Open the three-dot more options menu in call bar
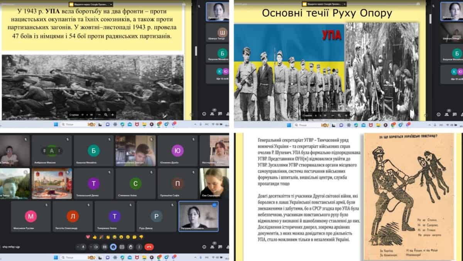The width and height of the screenshot is (463, 261). point(139,247)
